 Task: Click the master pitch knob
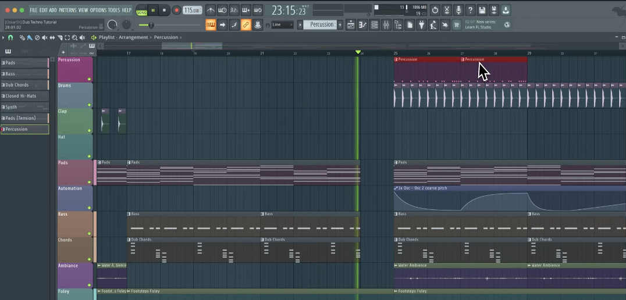(126, 25)
